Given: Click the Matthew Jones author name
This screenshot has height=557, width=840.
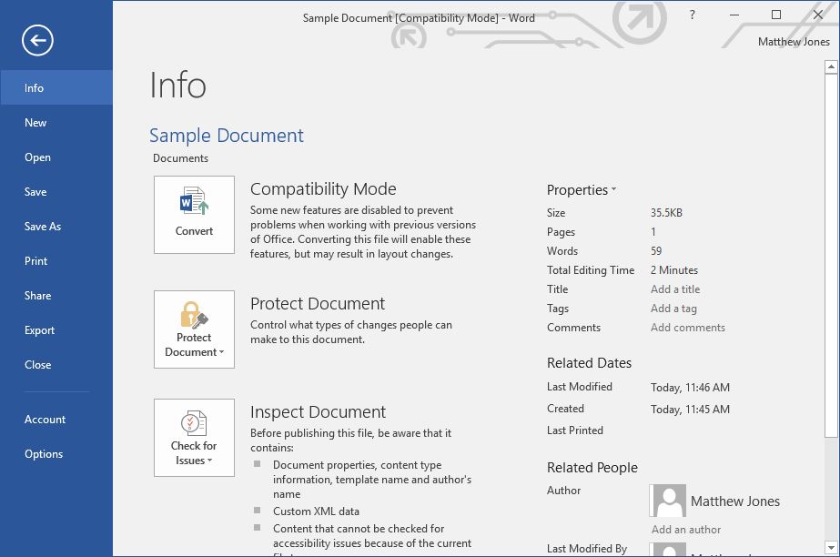Looking at the screenshot, I should 735,501.
